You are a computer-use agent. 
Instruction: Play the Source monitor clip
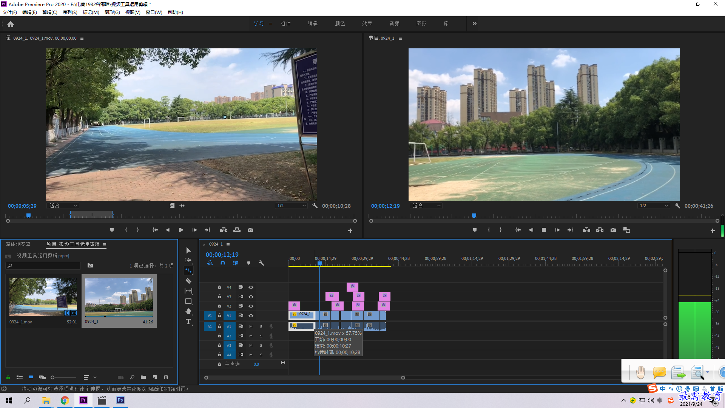(x=181, y=230)
